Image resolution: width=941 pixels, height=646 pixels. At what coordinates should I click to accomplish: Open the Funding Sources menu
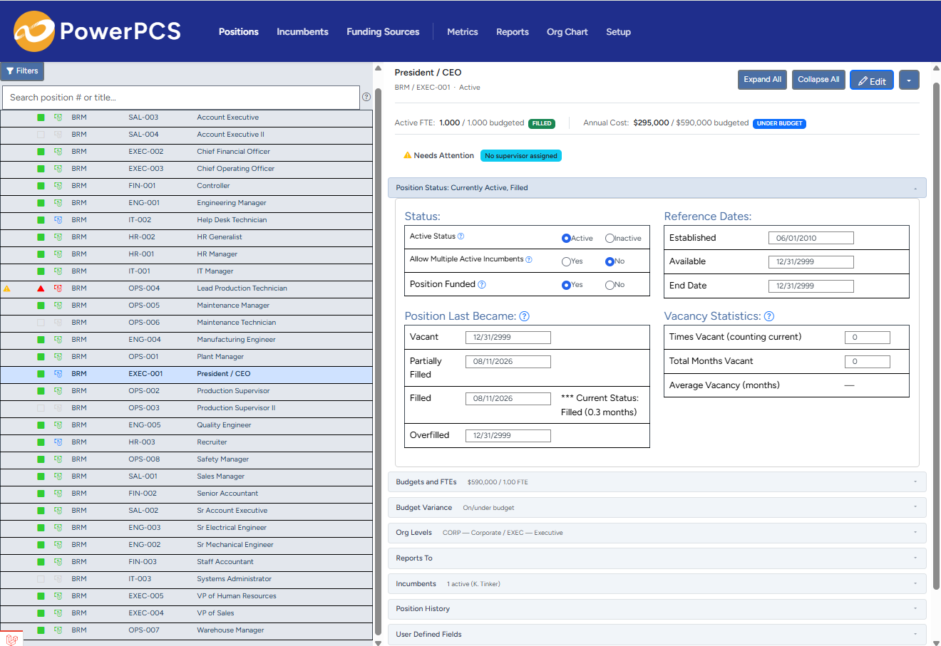point(383,32)
